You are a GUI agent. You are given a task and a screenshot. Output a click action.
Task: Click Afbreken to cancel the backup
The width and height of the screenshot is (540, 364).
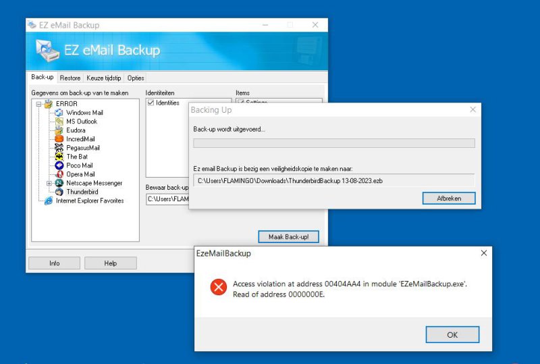point(448,198)
